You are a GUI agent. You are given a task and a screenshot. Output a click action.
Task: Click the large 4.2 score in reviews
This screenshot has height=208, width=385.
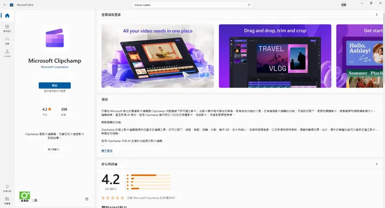tap(110, 179)
